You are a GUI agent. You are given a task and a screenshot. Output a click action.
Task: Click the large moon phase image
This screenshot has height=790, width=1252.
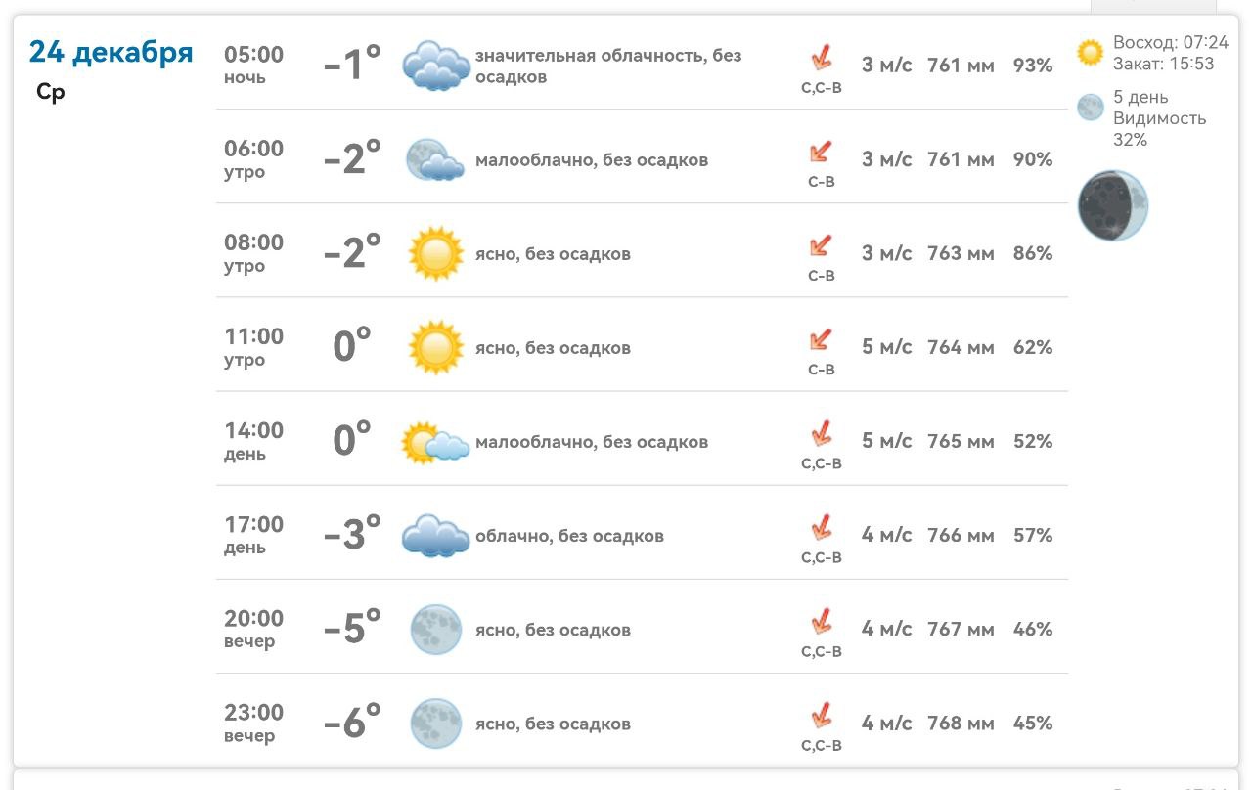(x=1113, y=205)
